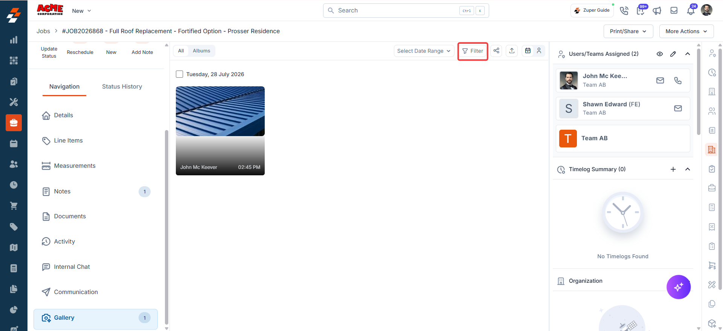
Task: Open Notes in the job navigation
Action: click(x=96, y=192)
